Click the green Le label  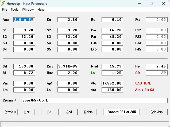pos(93,73)
